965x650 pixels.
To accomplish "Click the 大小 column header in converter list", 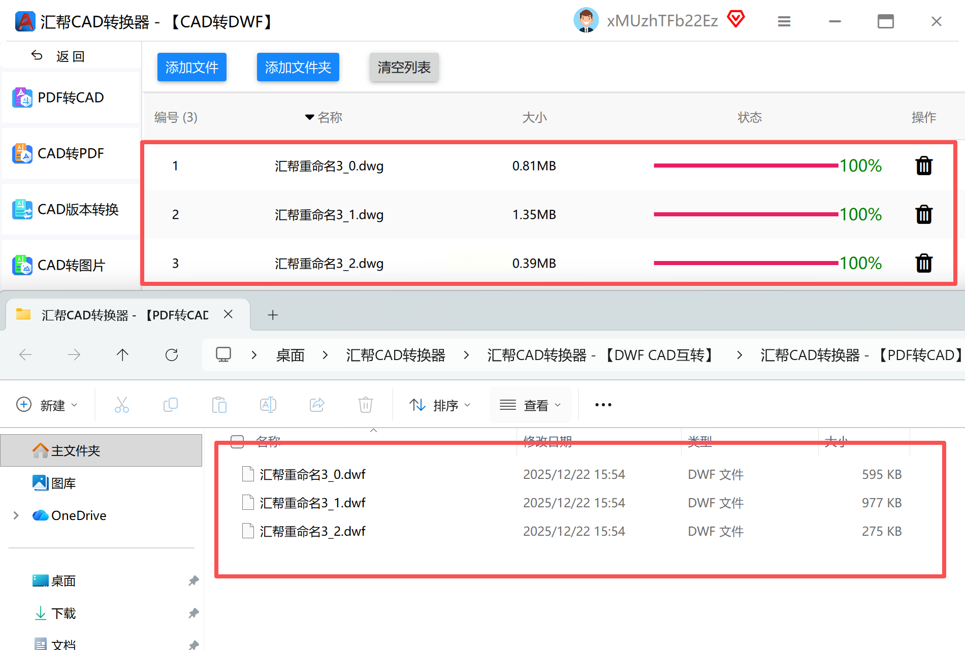I will (534, 117).
